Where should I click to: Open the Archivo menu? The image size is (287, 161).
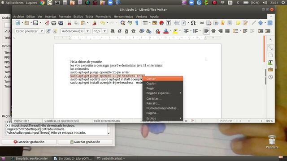[18, 17]
